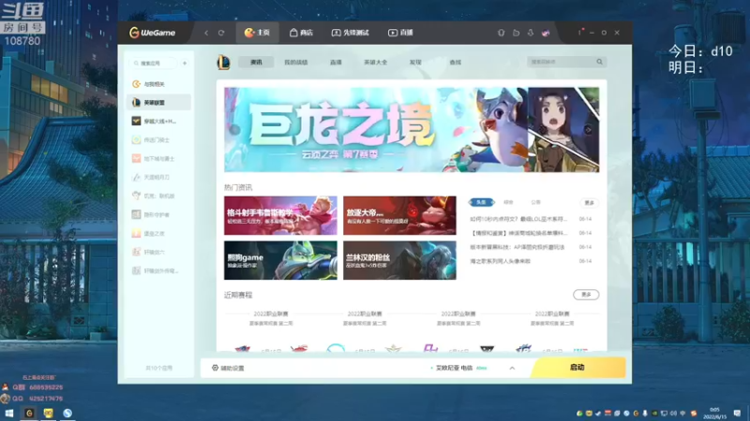The width and height of the screenshot is (750, 421).
Task: Switch to the 我的战绩 tab
Action: [x=296, y=62]
